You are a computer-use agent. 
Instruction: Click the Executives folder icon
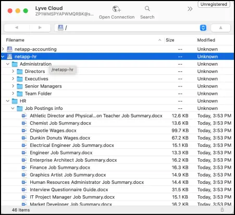pyautogui.click(x=20, y=79)
